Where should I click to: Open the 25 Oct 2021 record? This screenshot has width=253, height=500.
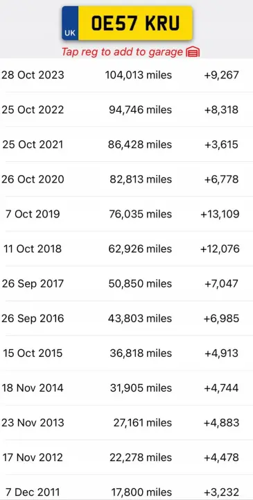[x=127, y=144]
